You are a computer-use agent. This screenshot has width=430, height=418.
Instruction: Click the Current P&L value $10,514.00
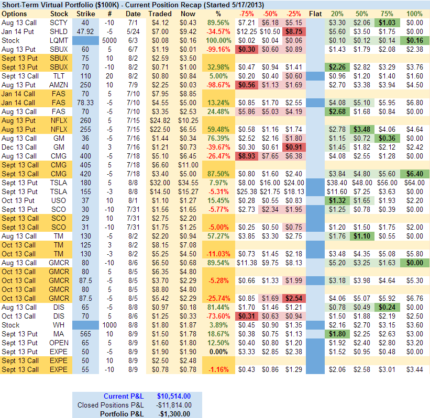tap(174, 396)
